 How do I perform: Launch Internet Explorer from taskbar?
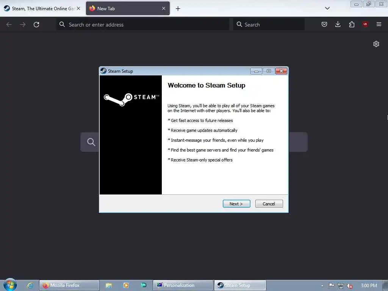(x=30, y=285)
